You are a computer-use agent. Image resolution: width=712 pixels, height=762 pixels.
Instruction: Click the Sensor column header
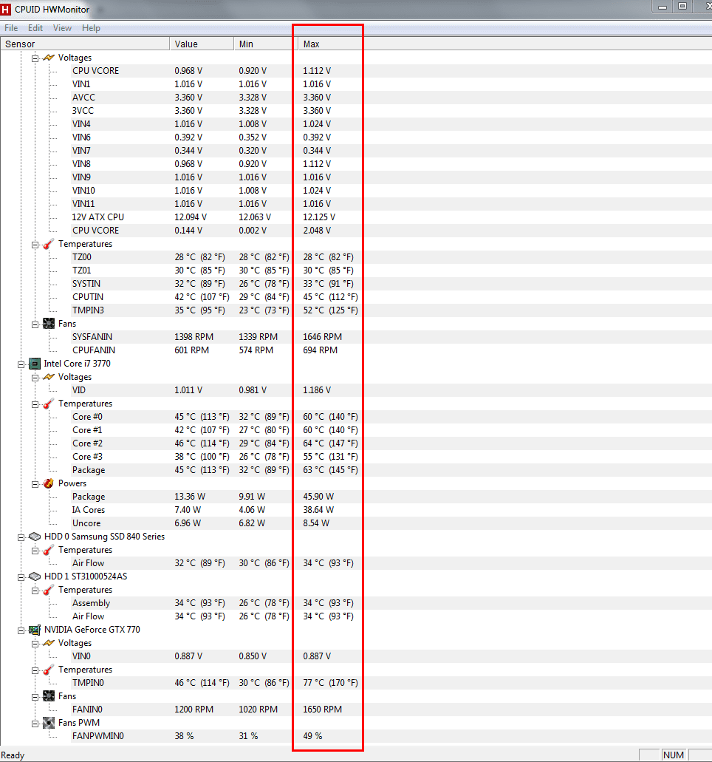pyautogui.click(x=85, y=44)
